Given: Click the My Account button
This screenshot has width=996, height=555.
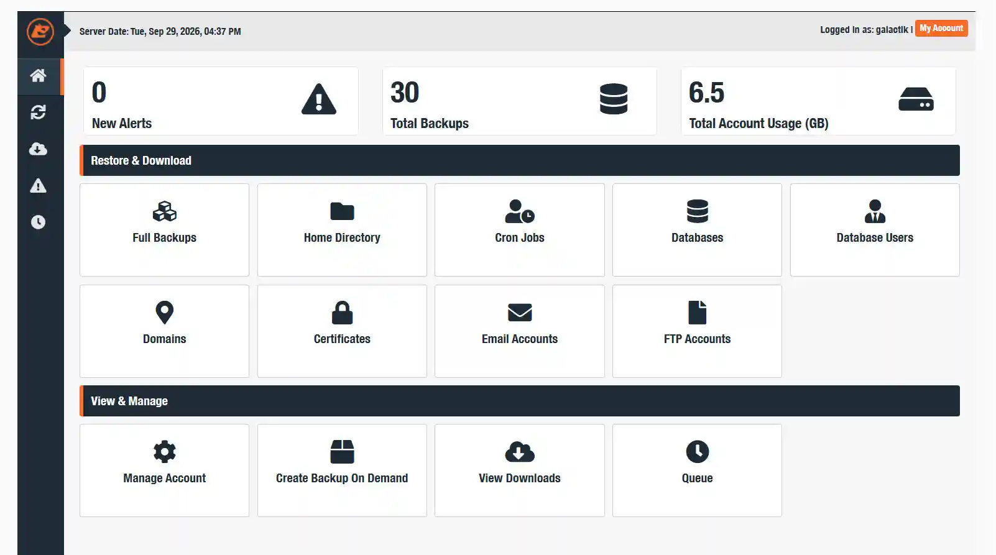Looking at the screenshot, I should (941, 29).
